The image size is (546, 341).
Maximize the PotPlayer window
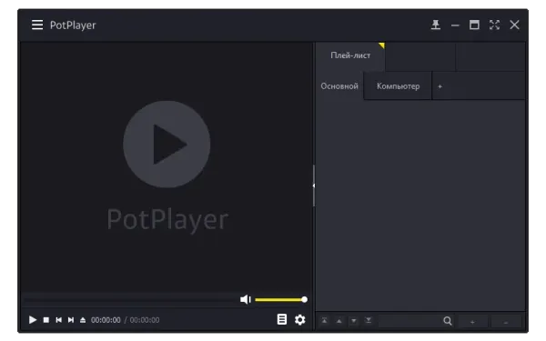(474, 25)
